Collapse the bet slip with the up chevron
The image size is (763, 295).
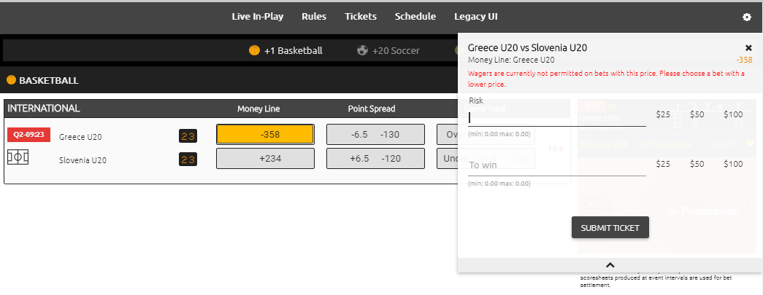(610, 265)
